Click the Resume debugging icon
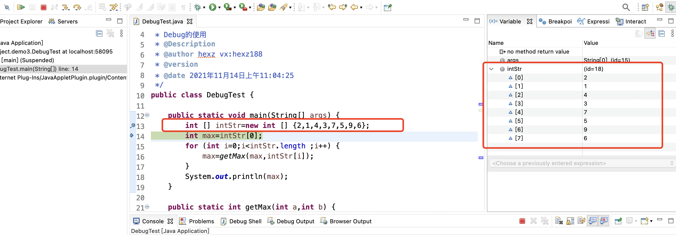The height and width of the screenshot is (235, 676). pos(21,7)
